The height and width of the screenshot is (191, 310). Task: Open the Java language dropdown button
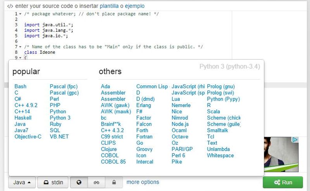tap(22, 182)
